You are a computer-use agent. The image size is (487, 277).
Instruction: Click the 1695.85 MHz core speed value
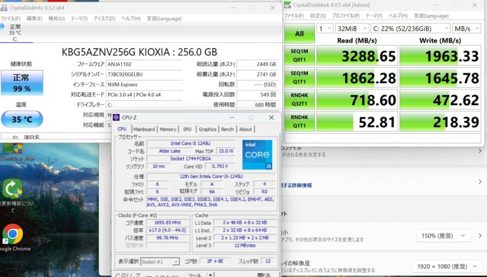click(x=168, y=222)
